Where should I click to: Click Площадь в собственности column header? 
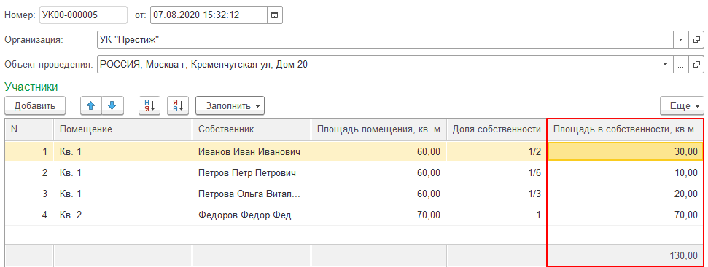(x=626, y=129)
